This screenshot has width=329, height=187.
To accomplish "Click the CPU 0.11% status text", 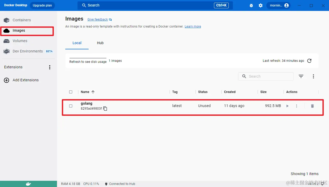I will 91,184.
